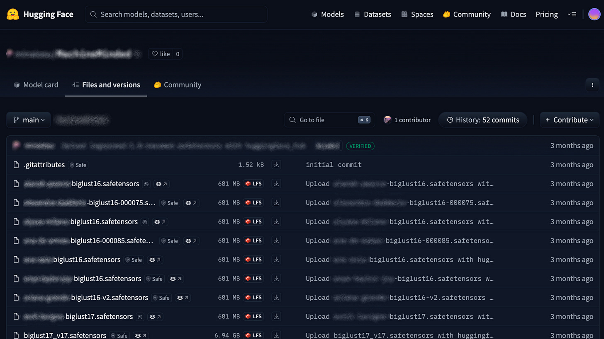
Task: Open the three-dot repository options menu
Action: 592,85
